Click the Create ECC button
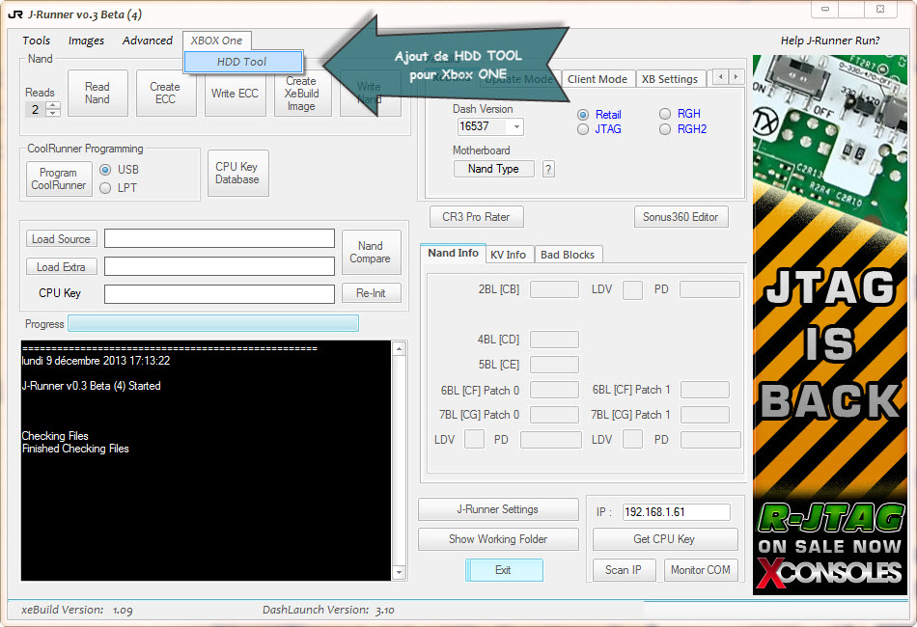917x627 pixels. tap(165, 93)
